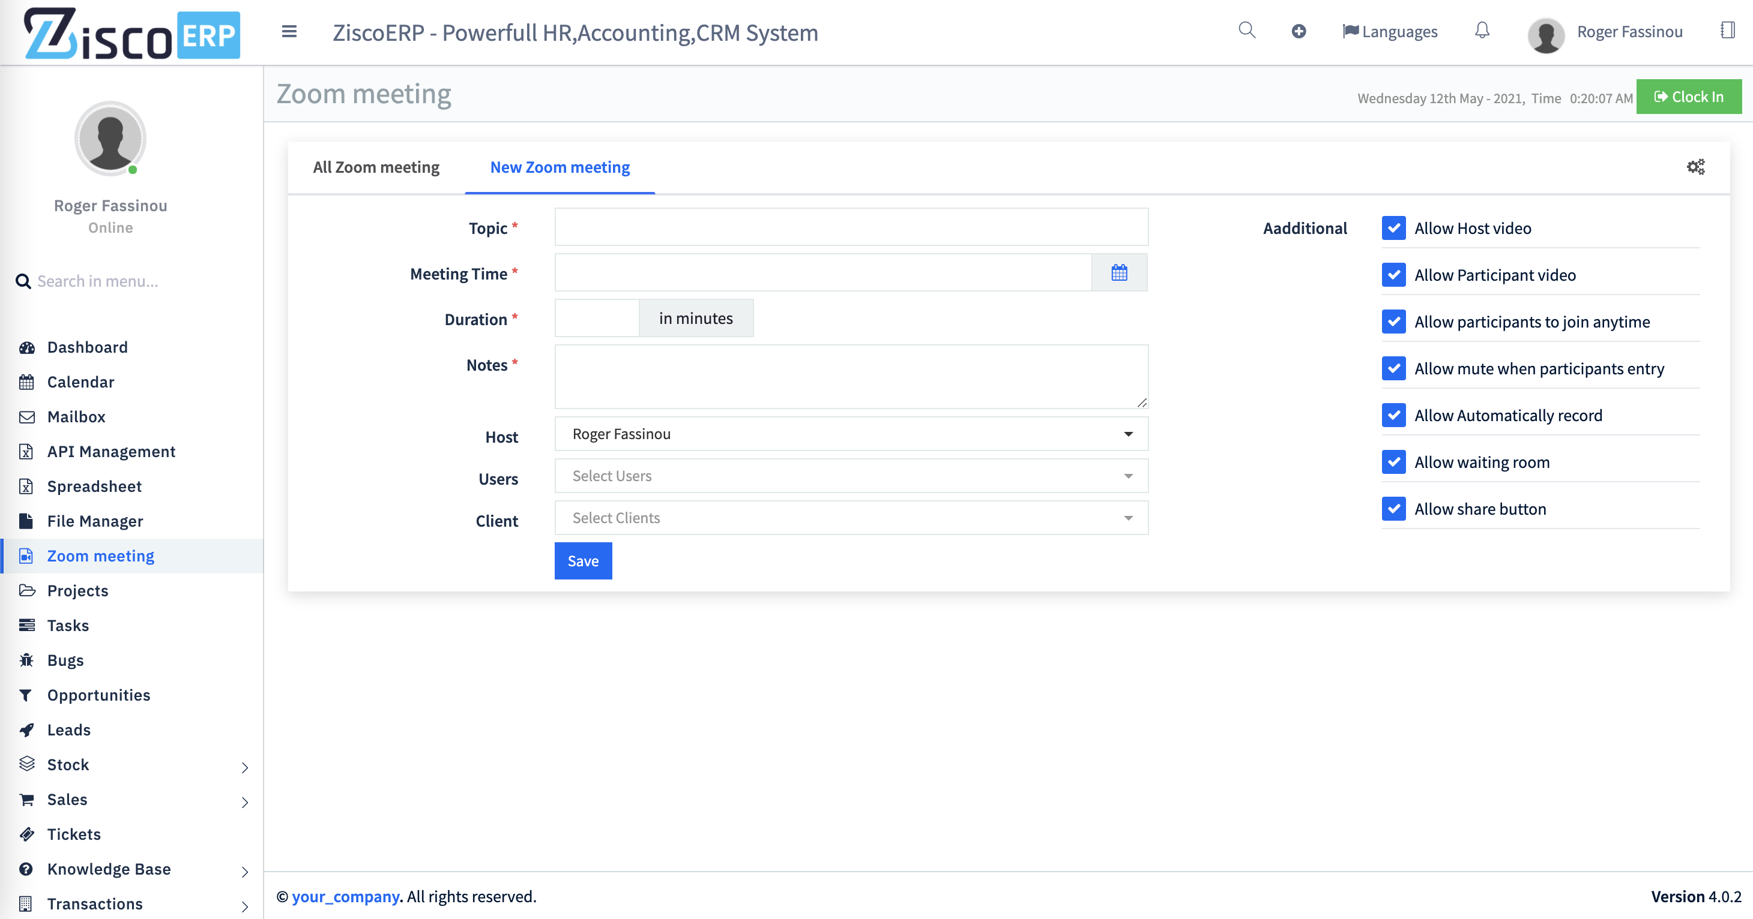Click the Stock layers icon

(26, 764)
